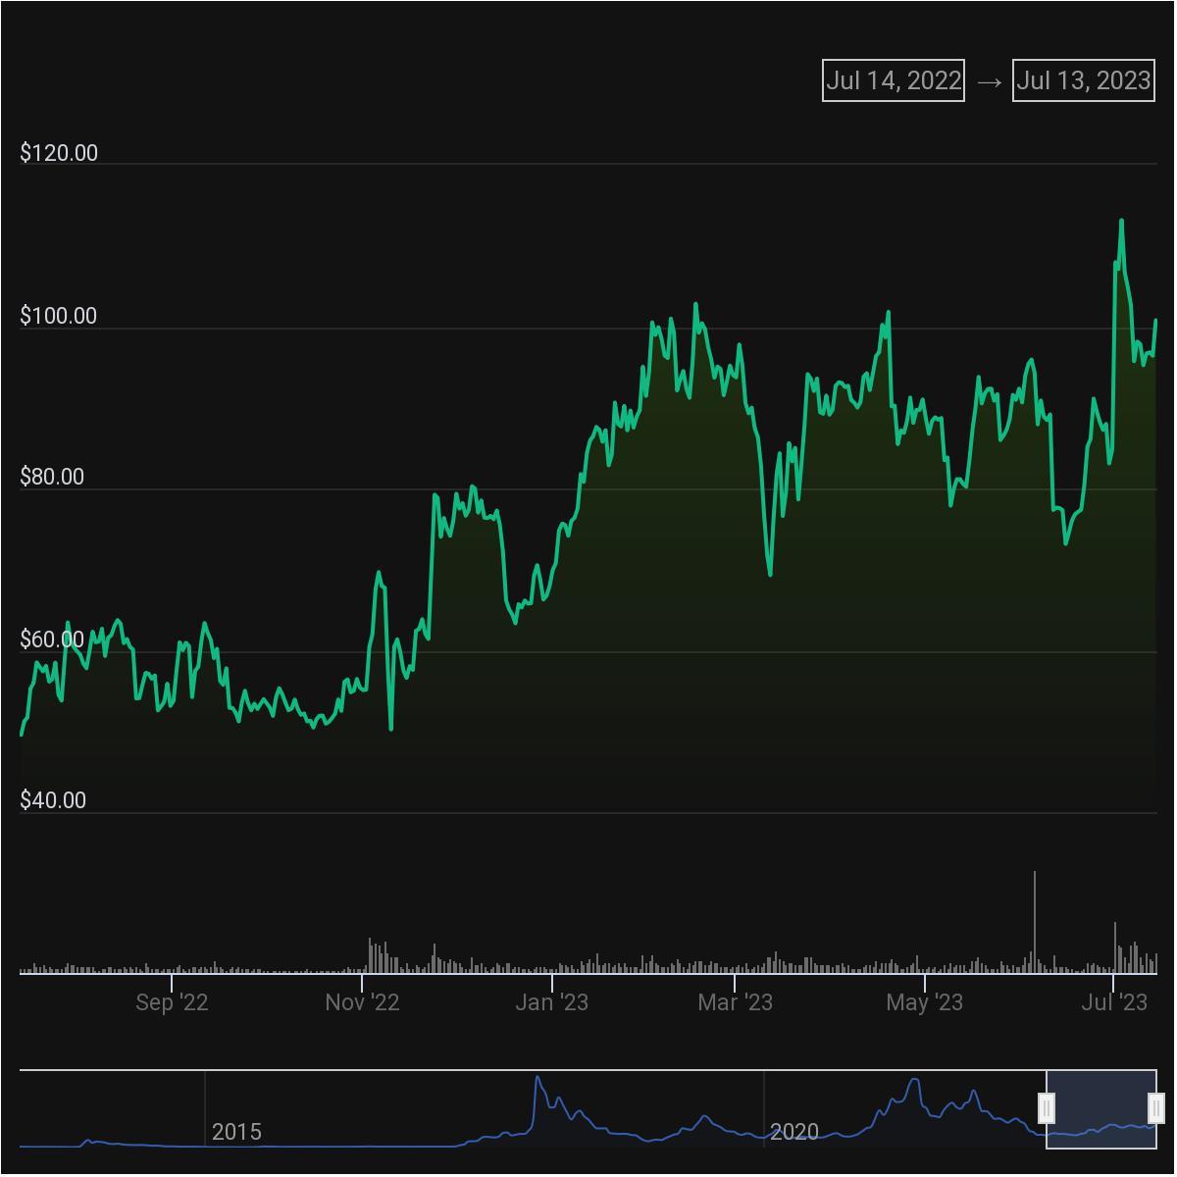The image size is (1177, 1177).
Task: Click the Nov '22 axis label
Action: click(362, 1002)
